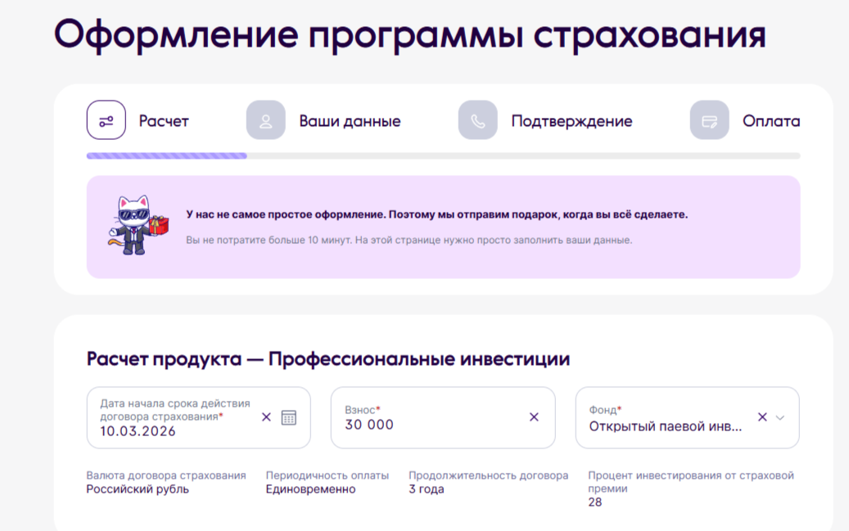Select the Расчет step label
This screenshot has width=849, height=531.
click(x=164, y=121)
